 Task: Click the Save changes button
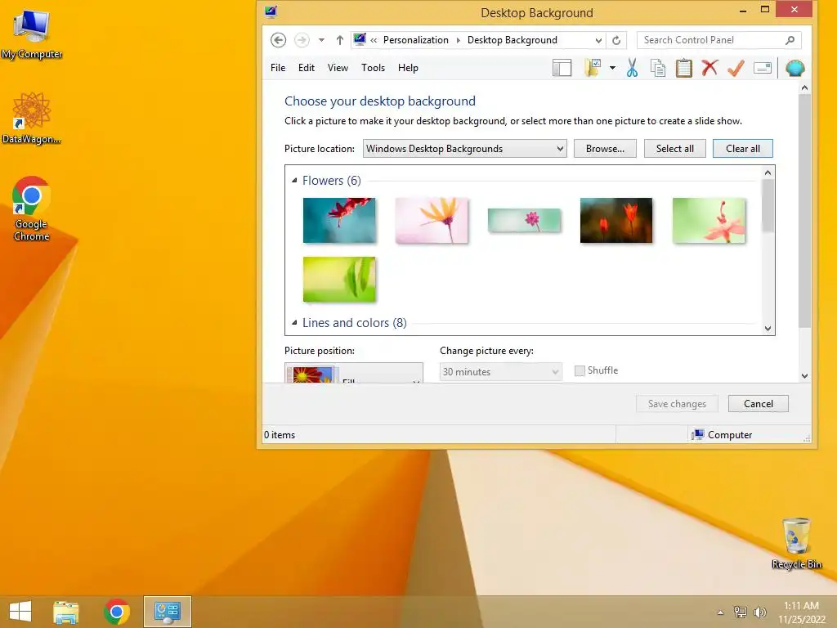pyautogui.click(x=677, y=404)
